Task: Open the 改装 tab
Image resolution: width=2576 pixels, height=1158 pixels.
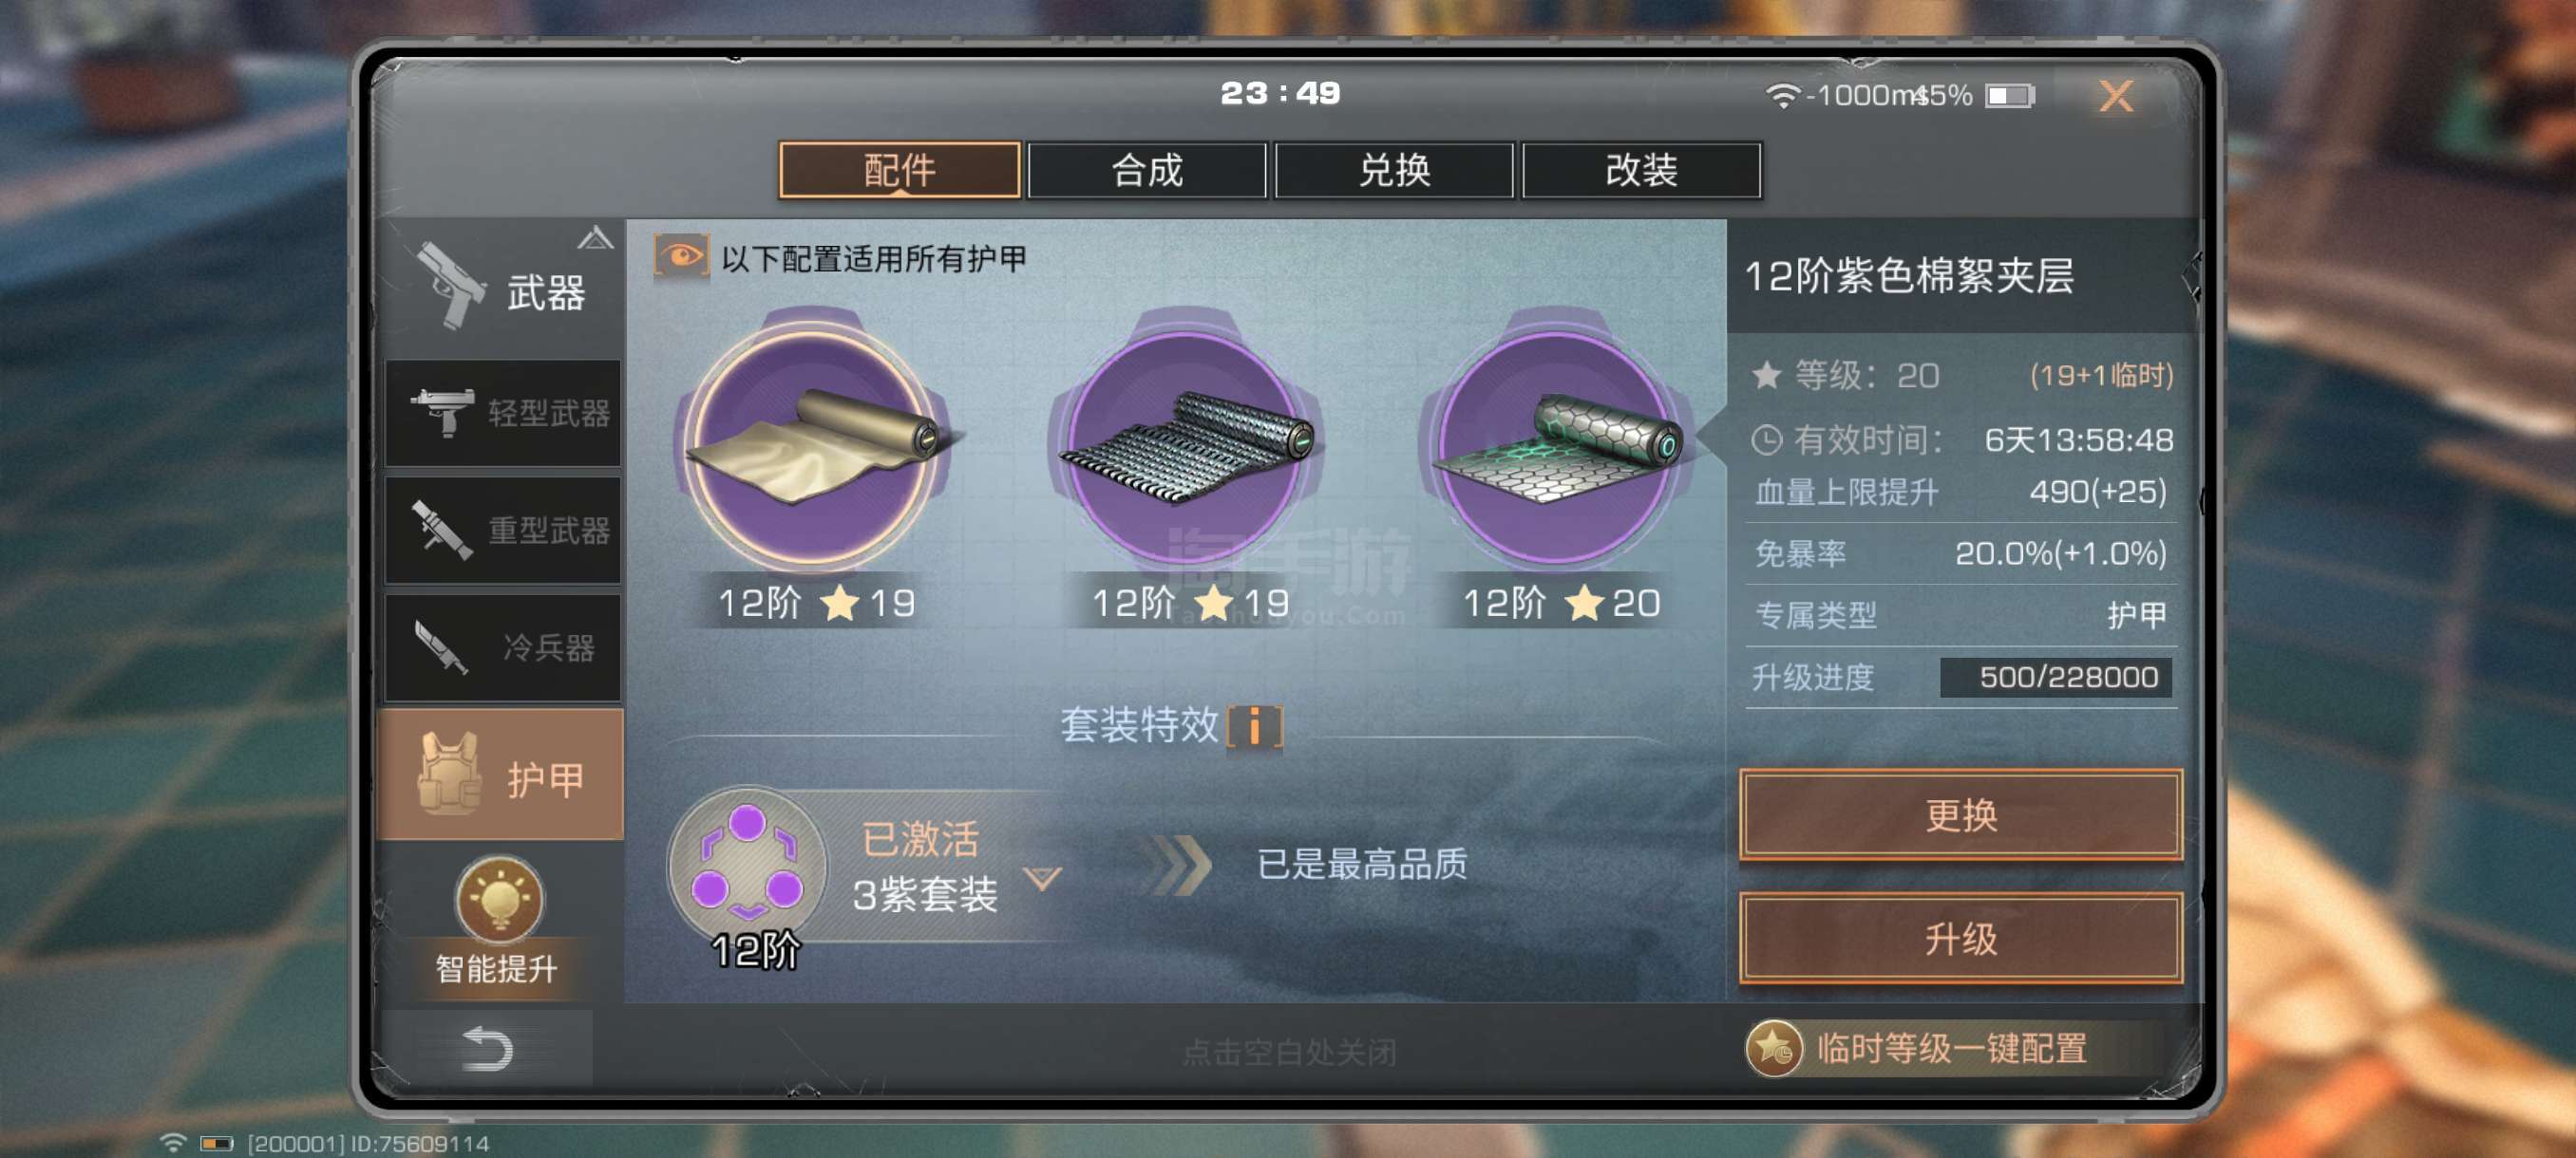Action: pos(1641,170)
